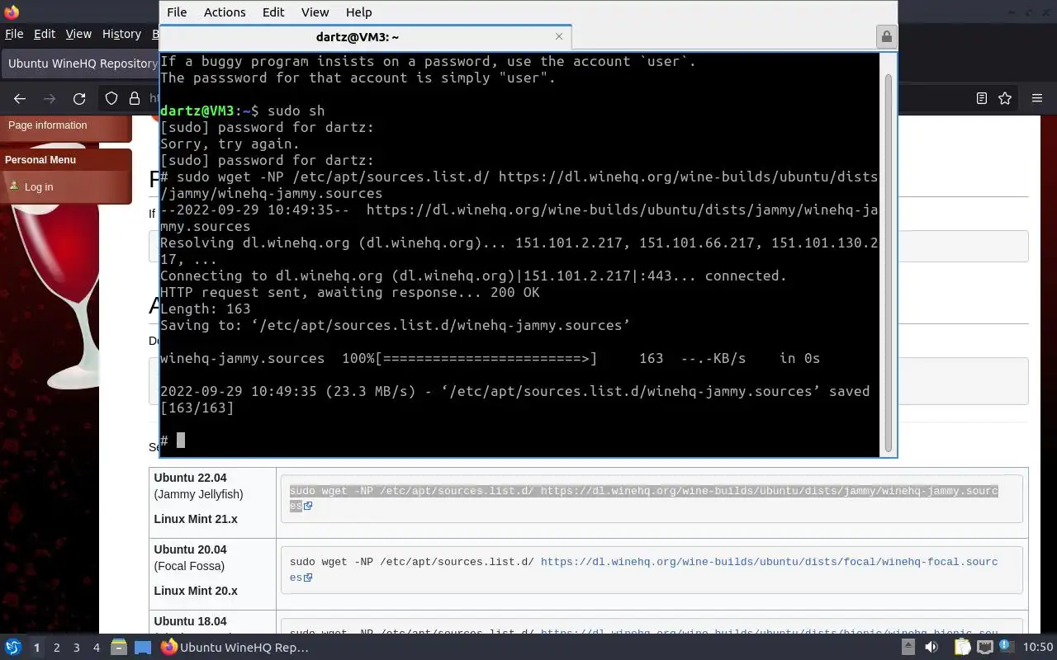Viewport: 1057px width, 660px height.
Task: Click the Log in user icon
Action: coord(14,186)
